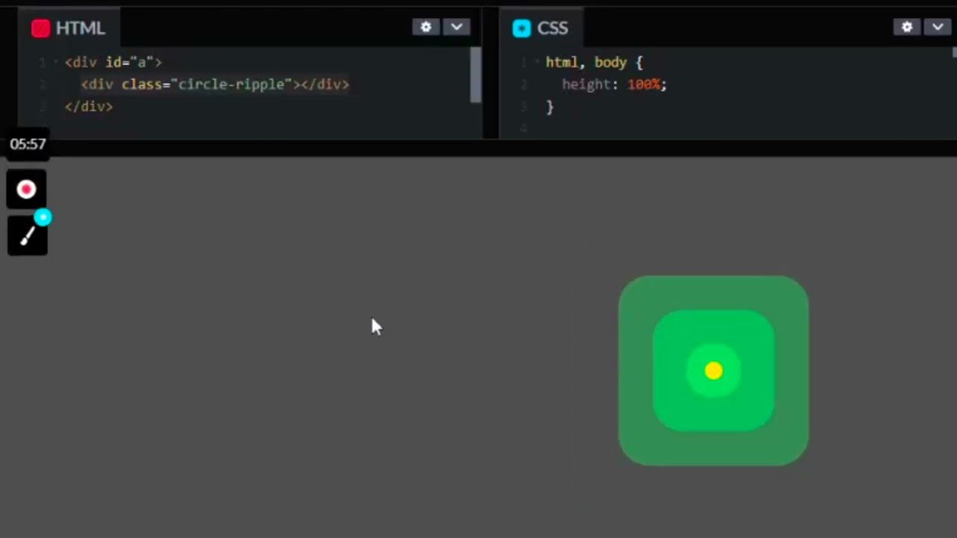Screen dimensions: 957x538
Task: Expand HTML panel dropdown chevron
Action: (x=457, y=27)
